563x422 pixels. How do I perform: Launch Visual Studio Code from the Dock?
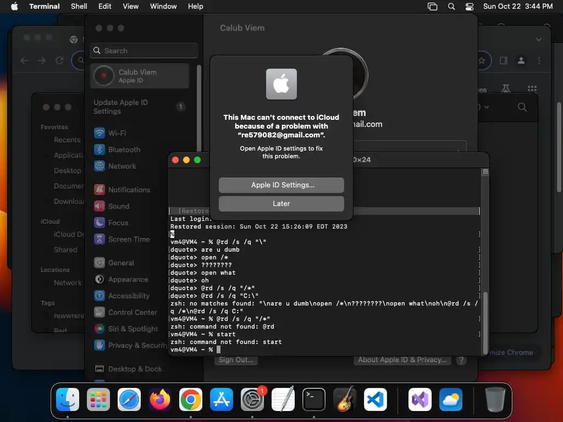click(375, 399)
